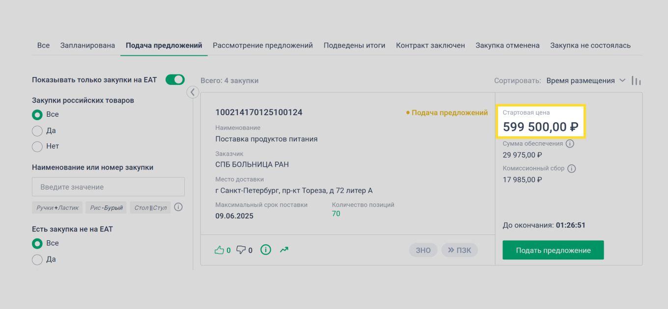Switch to the Закупка не состоялась tab
The height and width of the screenshot is (309, 668).
coord(590,45)
